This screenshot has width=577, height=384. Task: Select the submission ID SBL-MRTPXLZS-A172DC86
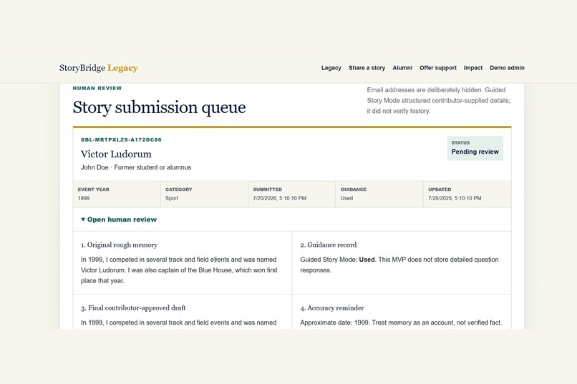[121, 139]
